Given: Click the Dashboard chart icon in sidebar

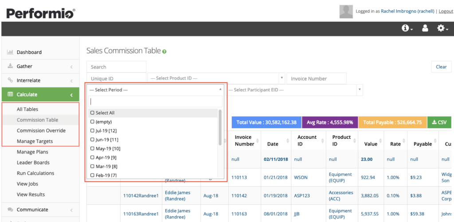Looking at the screenshot, I should pos(10,52).
